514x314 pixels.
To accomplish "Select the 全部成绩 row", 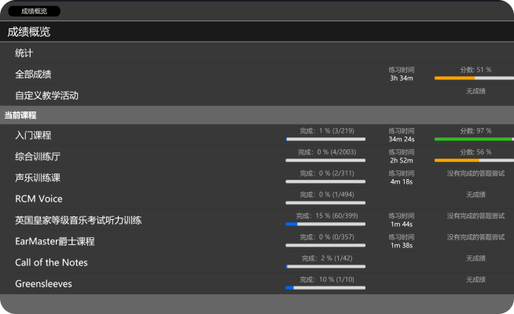I will pyautogui.click(x=33, y=75).
